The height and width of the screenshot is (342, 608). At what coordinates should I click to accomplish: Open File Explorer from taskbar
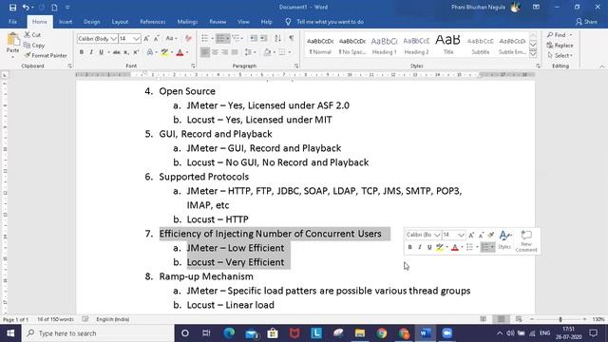click(x=360, y=333)
